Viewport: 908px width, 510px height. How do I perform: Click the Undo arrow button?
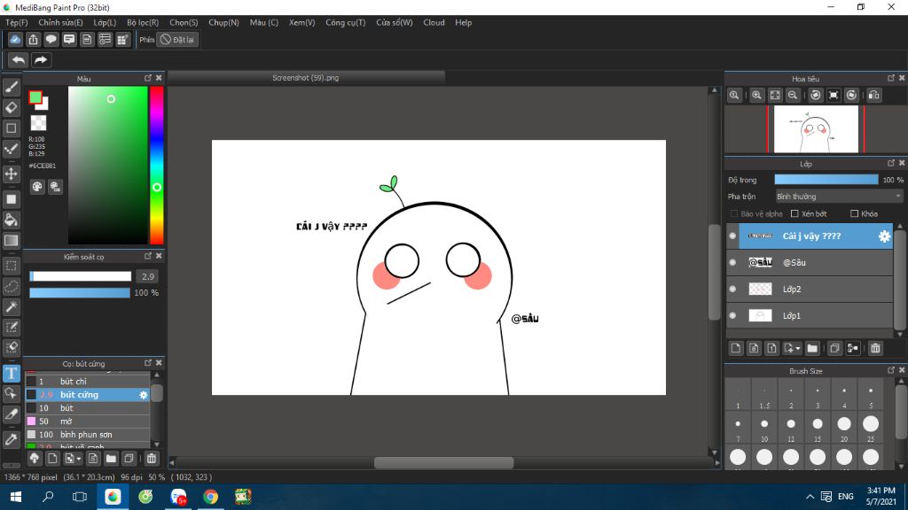point(19,59)
